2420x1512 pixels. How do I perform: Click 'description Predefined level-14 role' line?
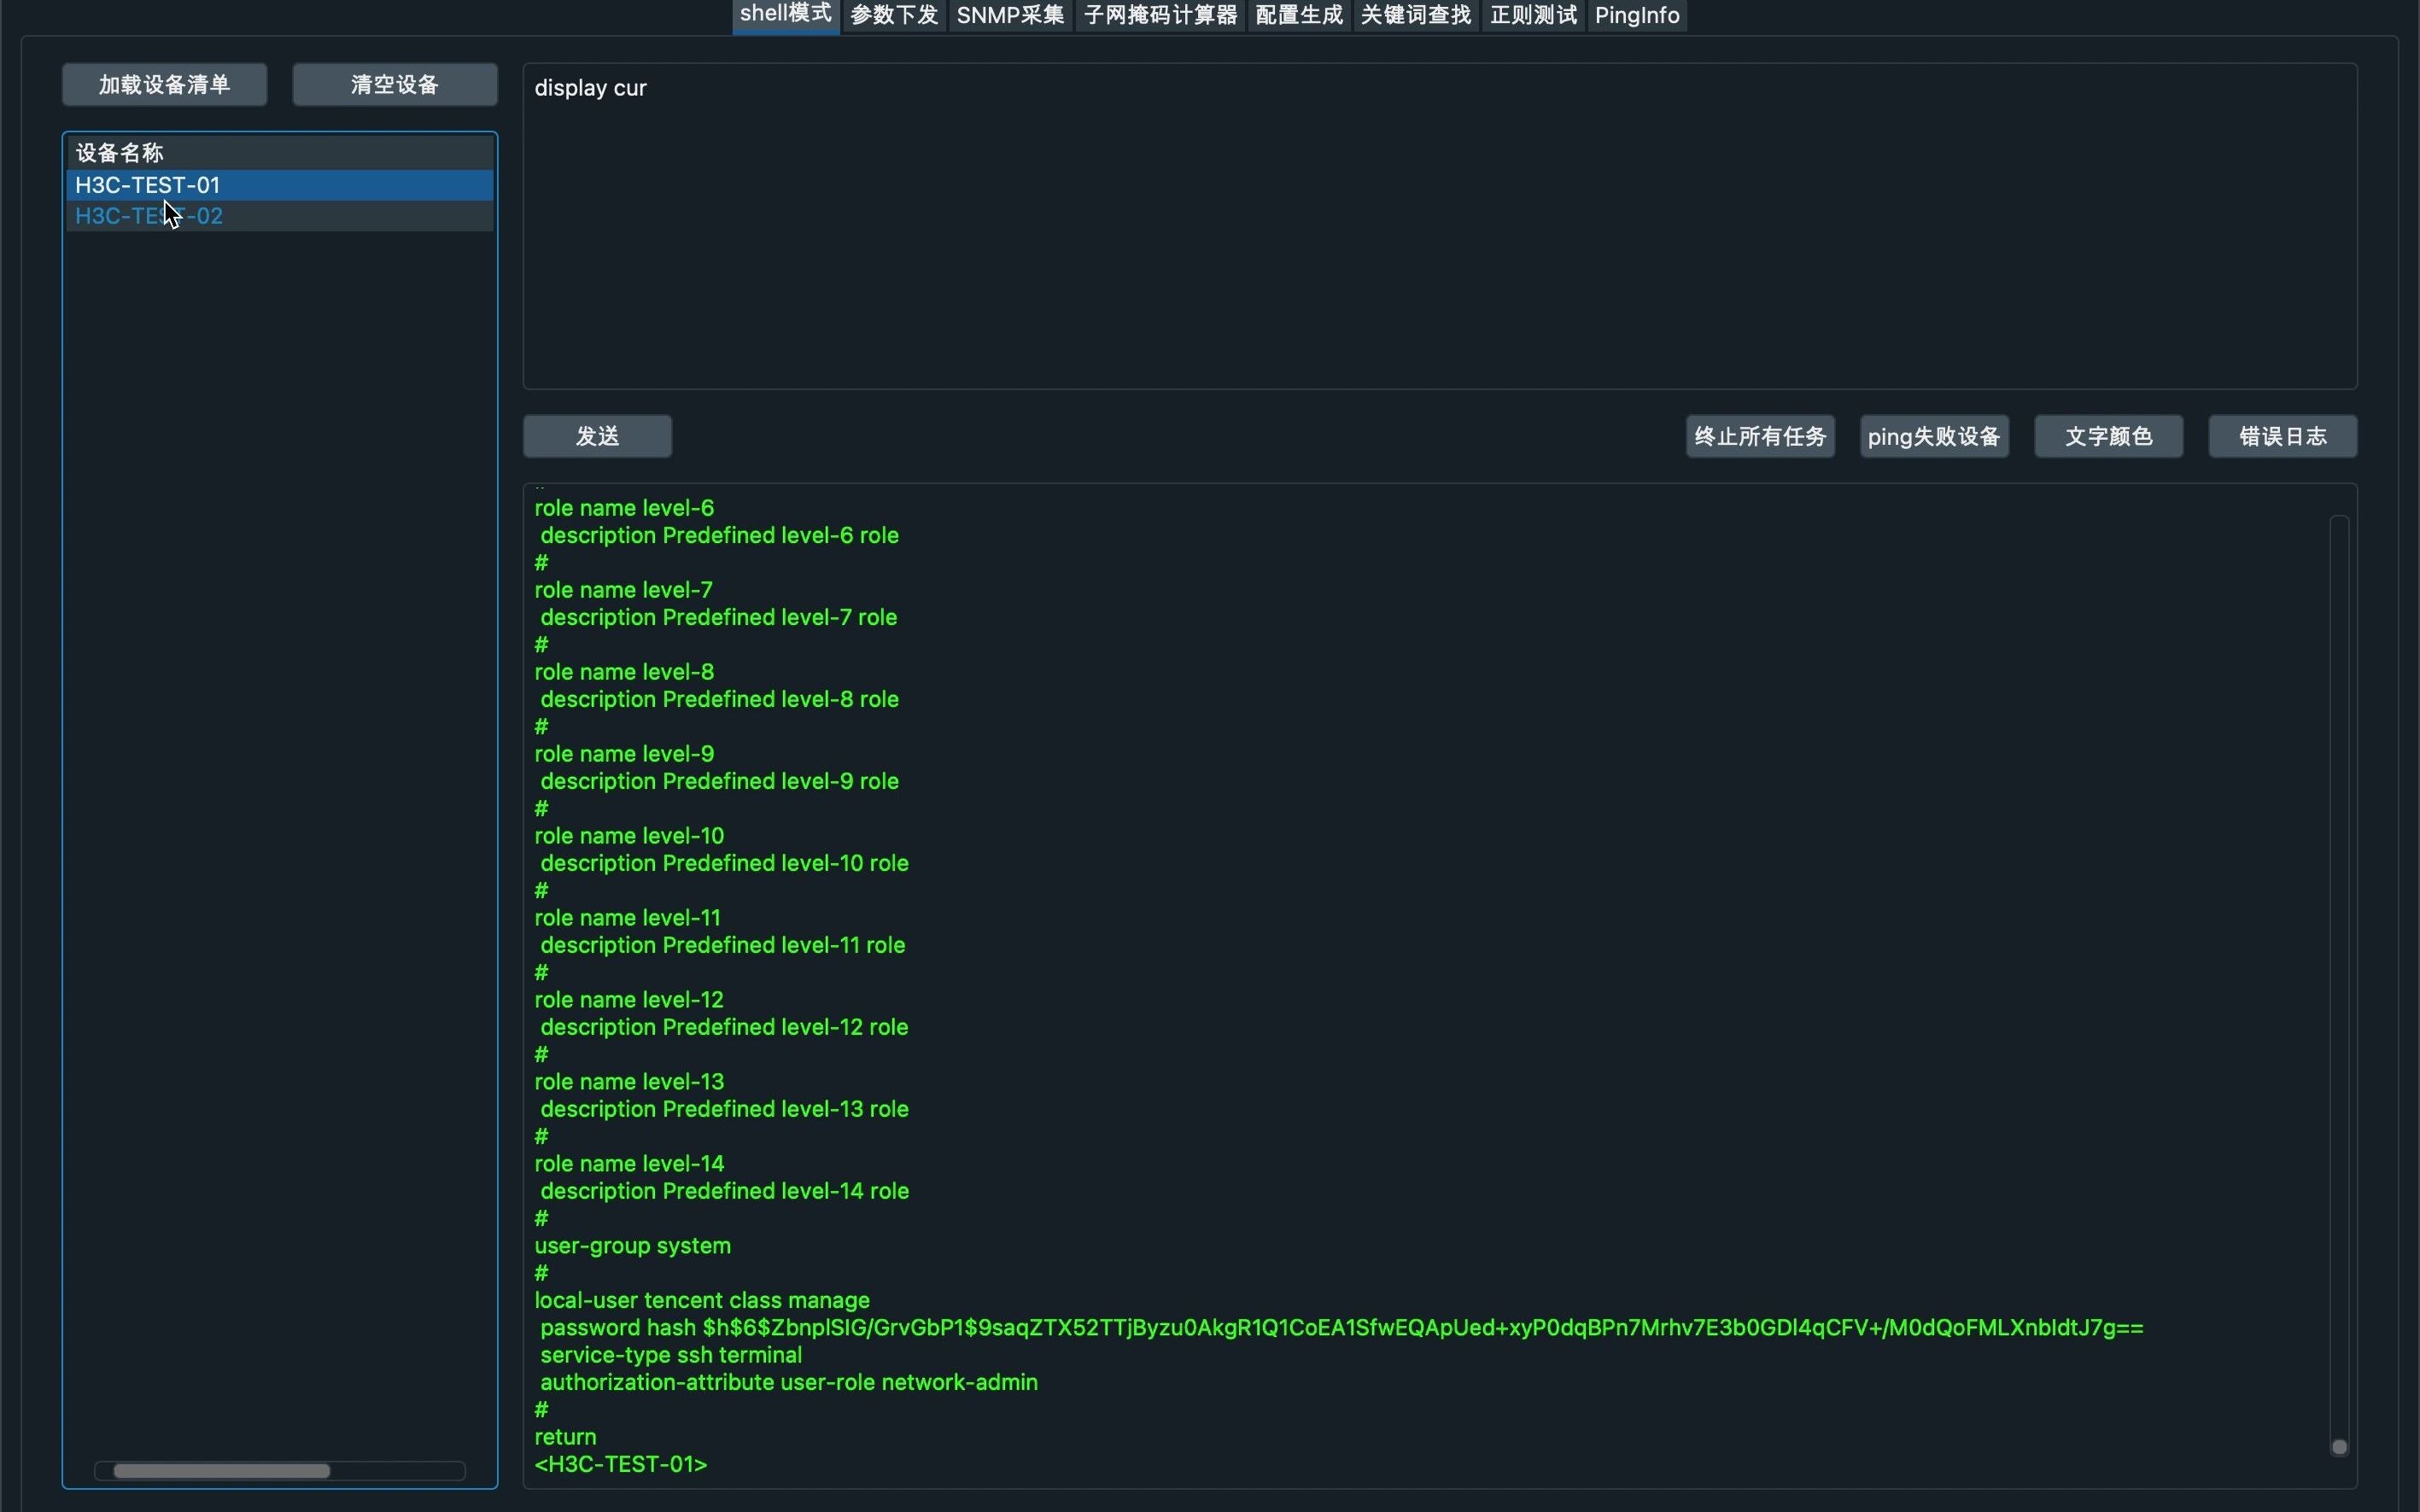(725, 1191)
